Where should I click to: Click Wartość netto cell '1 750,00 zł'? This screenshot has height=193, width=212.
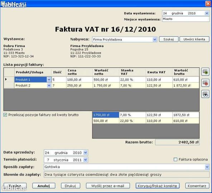(x=106, y=86)
